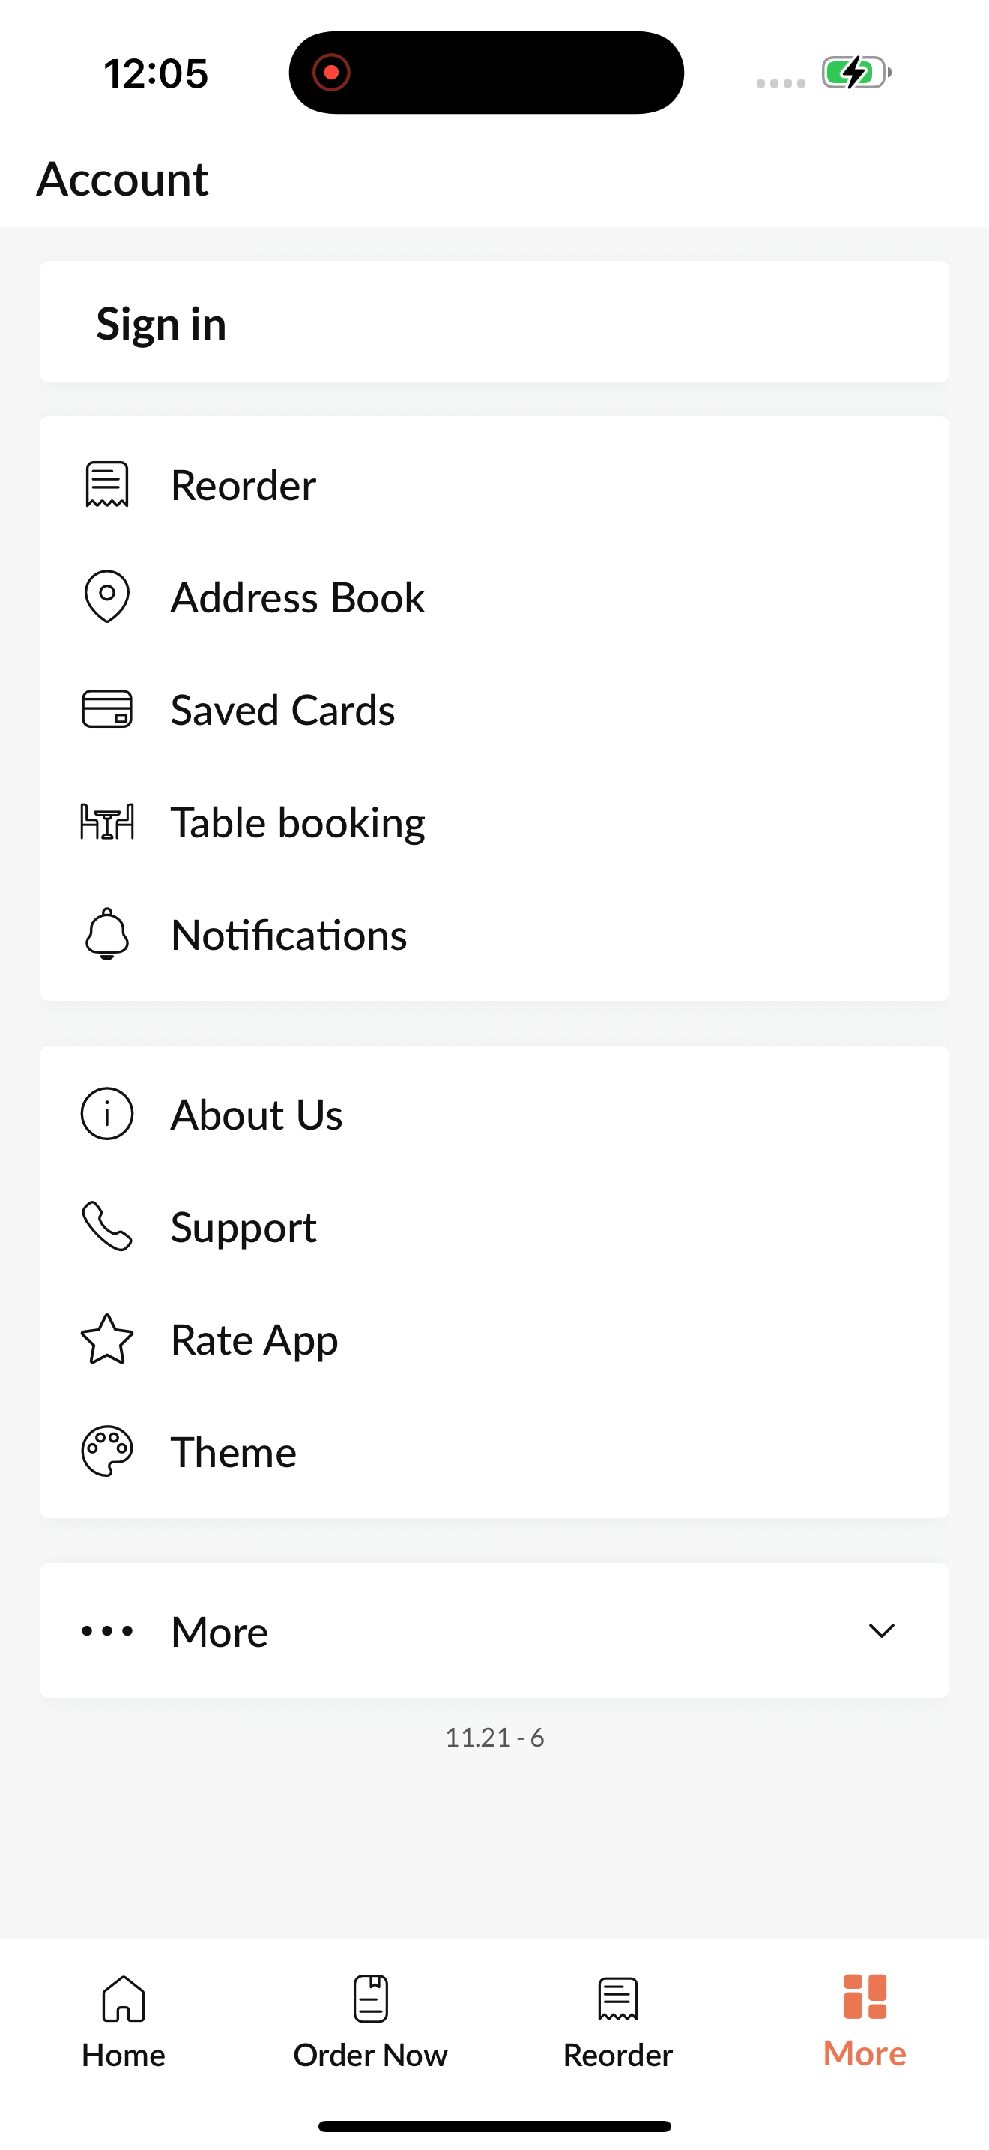Tap the Theme palette icon
Screen dimensions: 989x2150
pyautogui.click(x=106, y=1451)
